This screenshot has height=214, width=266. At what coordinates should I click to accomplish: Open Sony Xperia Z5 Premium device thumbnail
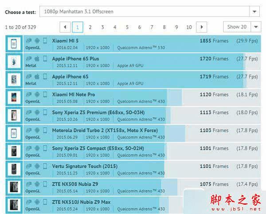[x=14, y=115]
